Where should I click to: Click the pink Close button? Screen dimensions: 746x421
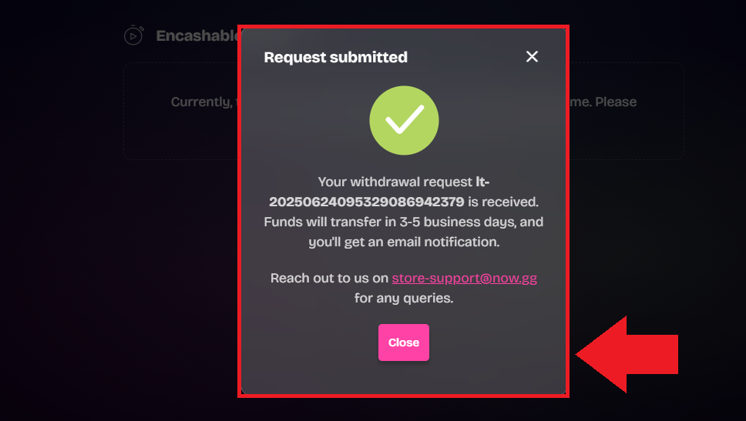pyautogui.click(x=404, y=342)
